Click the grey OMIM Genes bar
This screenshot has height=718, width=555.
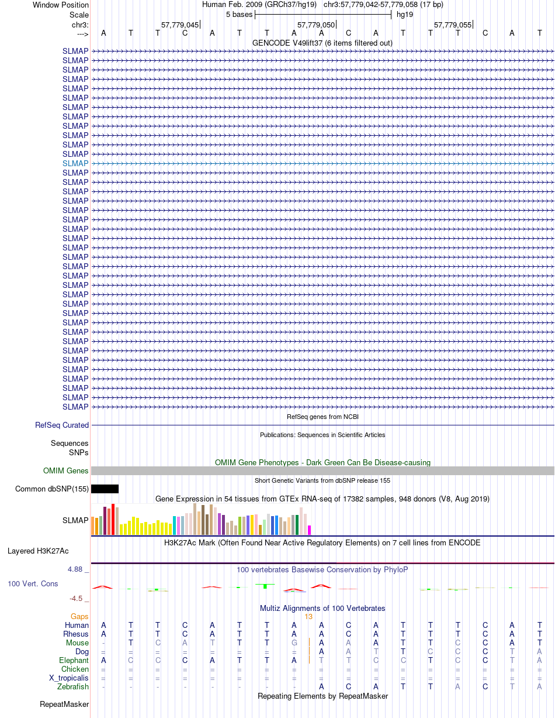(322, 470)
